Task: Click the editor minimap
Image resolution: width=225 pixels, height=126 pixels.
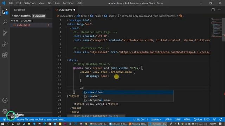Action: pos(217,28)
